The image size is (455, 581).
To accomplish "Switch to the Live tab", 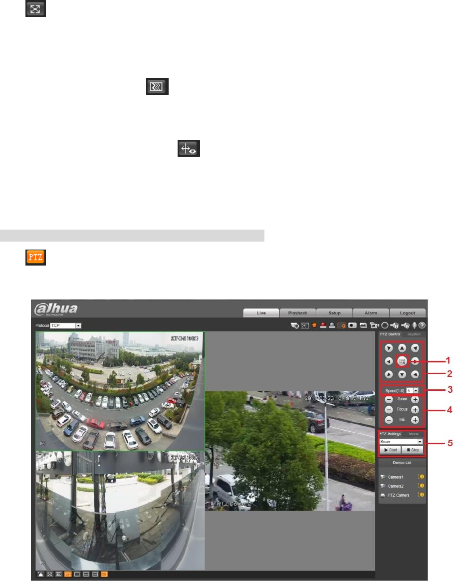I will click(x=261, y=313).
